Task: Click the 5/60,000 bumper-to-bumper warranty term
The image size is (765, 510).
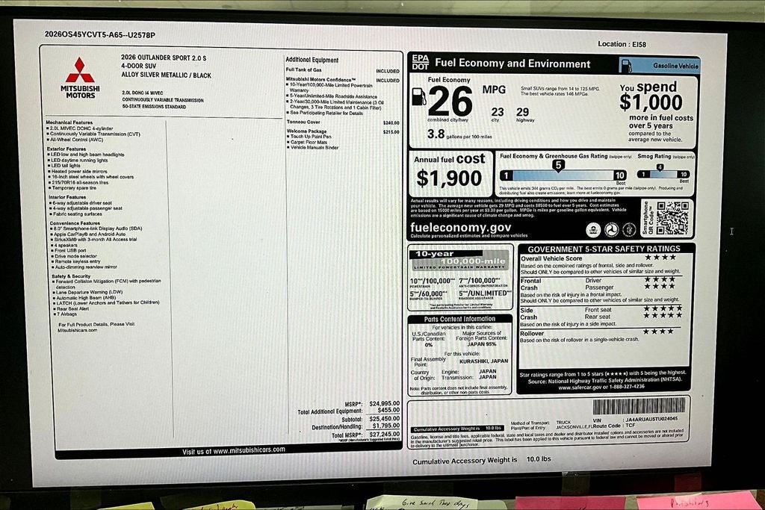Action: tap(427, 294)
